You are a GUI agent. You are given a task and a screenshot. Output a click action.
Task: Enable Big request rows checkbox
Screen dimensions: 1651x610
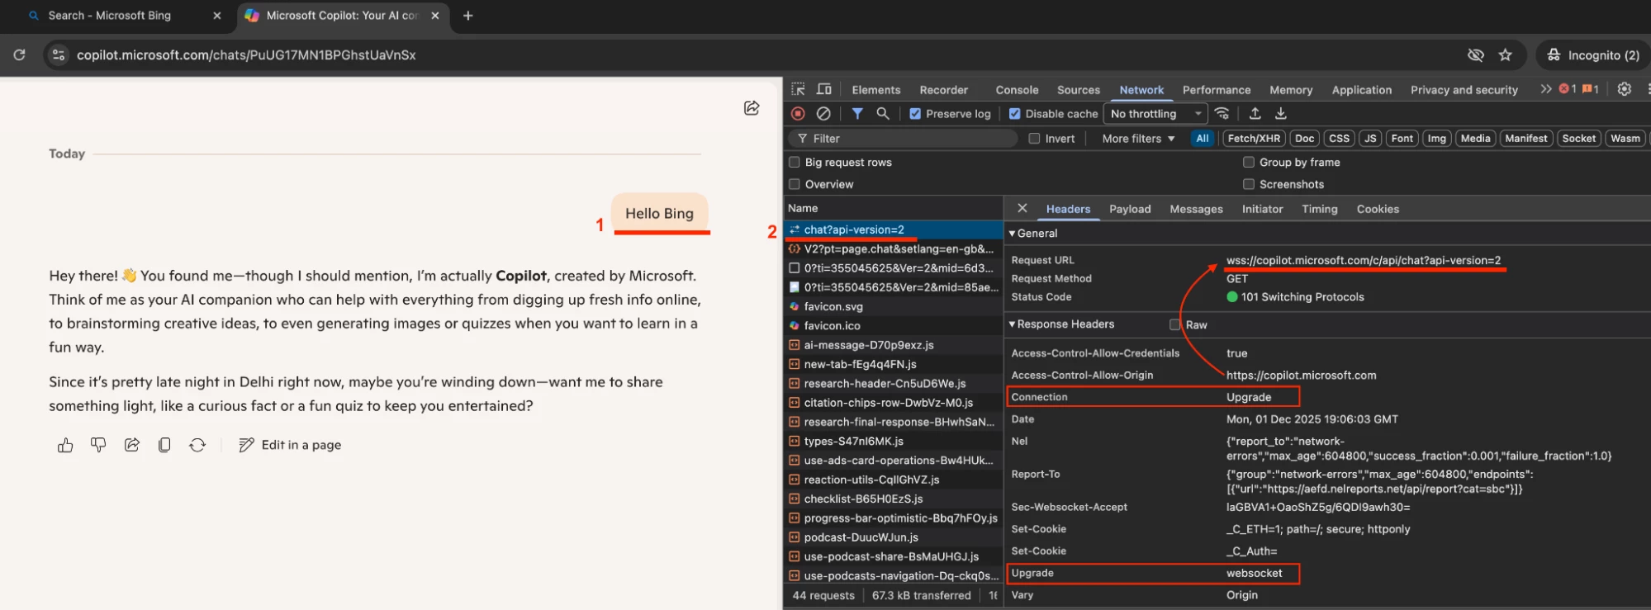(795, 163)
